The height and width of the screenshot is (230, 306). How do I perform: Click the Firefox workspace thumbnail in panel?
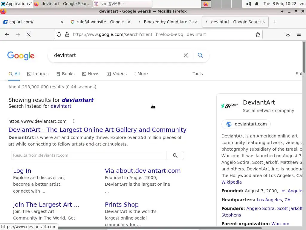(206, 4)
